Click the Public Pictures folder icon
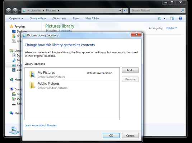The image size is (192, 143). [32, 85]
